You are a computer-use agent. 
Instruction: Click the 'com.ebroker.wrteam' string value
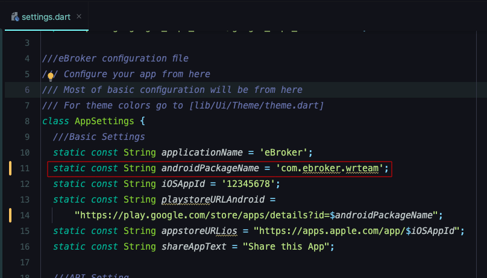click(x=330, y=168)
